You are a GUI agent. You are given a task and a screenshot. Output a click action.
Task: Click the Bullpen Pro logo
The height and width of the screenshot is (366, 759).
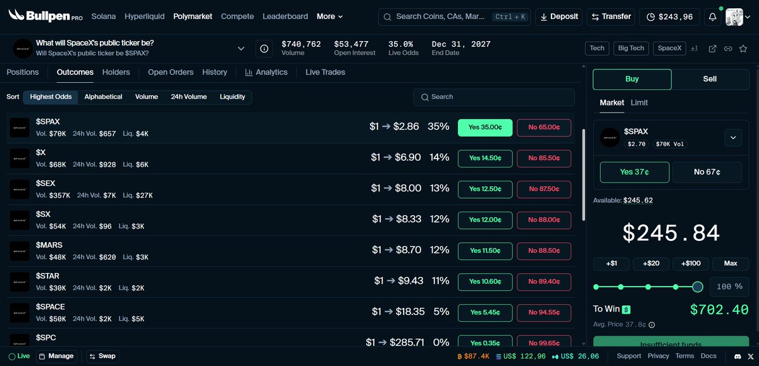pyautogui.click(x=45, y=16)
